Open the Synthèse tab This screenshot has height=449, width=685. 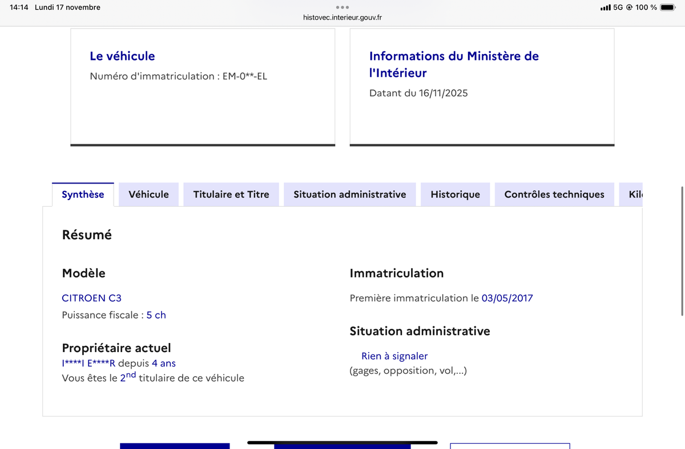tap(83, 194)
